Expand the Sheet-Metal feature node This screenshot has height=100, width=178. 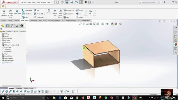click(x=1, y=56)
